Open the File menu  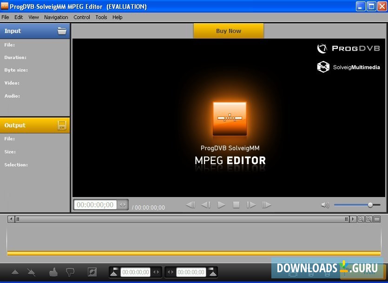[5, 17]
